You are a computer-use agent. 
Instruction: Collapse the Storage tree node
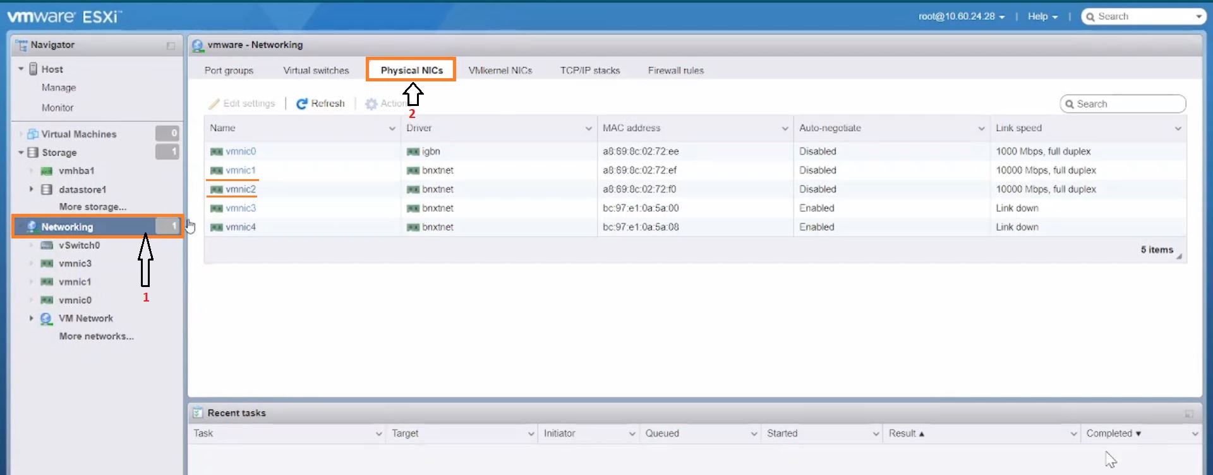pos(21,152)
